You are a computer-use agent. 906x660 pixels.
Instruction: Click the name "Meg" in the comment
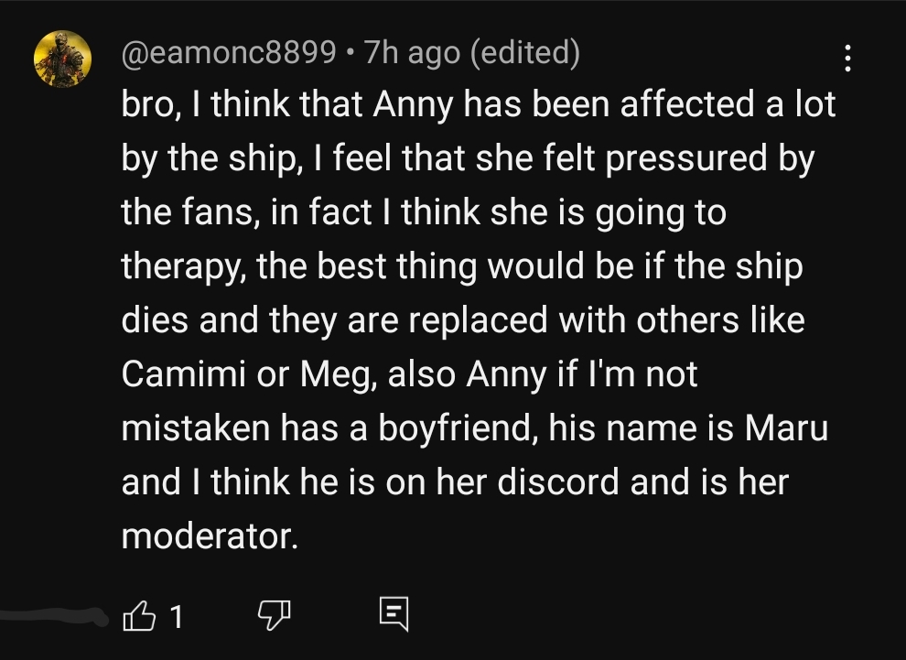tap(338, 375)
